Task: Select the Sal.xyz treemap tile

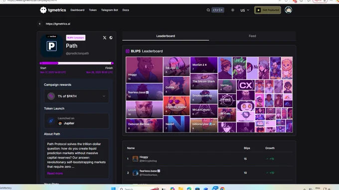Action: click(x=176, y=66)
